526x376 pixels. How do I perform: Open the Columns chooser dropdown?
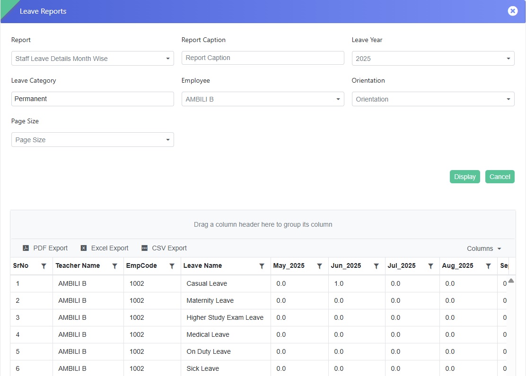tap(484, 249)
